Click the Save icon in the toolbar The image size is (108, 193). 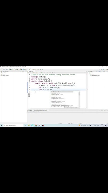[3, 69]
